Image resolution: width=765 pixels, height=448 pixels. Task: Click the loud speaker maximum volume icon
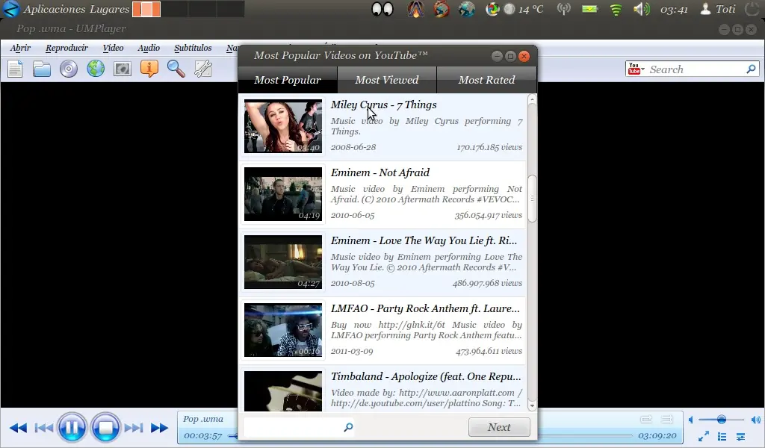click(755, 420)
